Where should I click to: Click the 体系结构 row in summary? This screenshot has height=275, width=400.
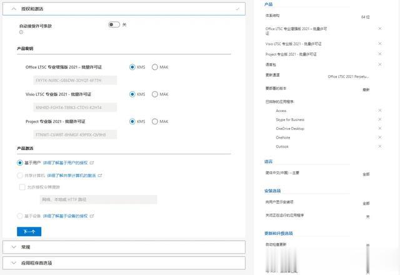pos(317,16)
